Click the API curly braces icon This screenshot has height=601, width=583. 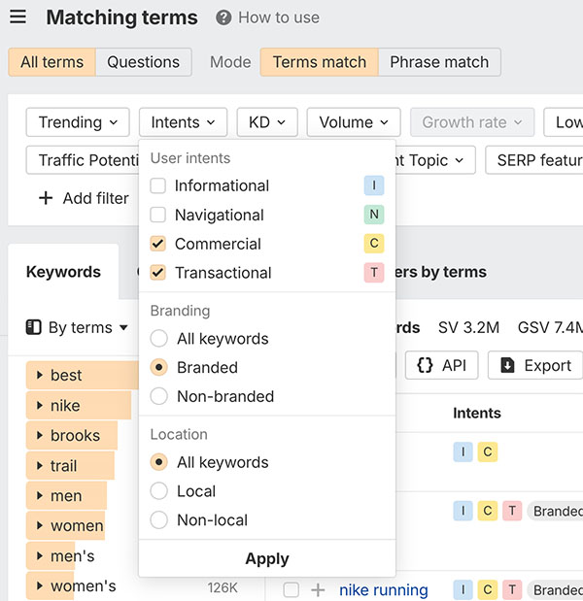click(425, 365)
